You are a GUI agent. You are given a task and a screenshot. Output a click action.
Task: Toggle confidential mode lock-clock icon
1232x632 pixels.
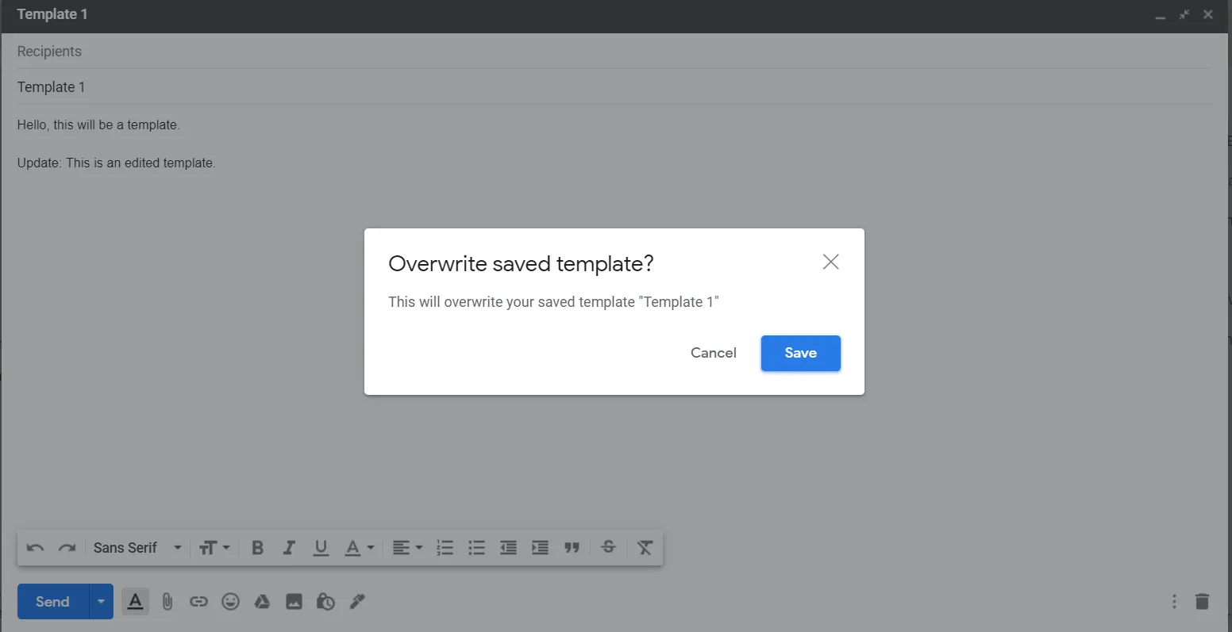pyautogui.click(x=325, y=602)
